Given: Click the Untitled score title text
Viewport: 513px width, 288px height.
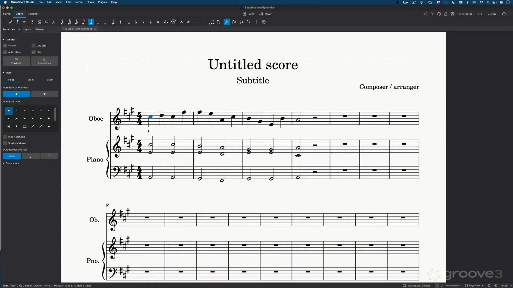Looking at the screenshot, I should coord(253,65).
